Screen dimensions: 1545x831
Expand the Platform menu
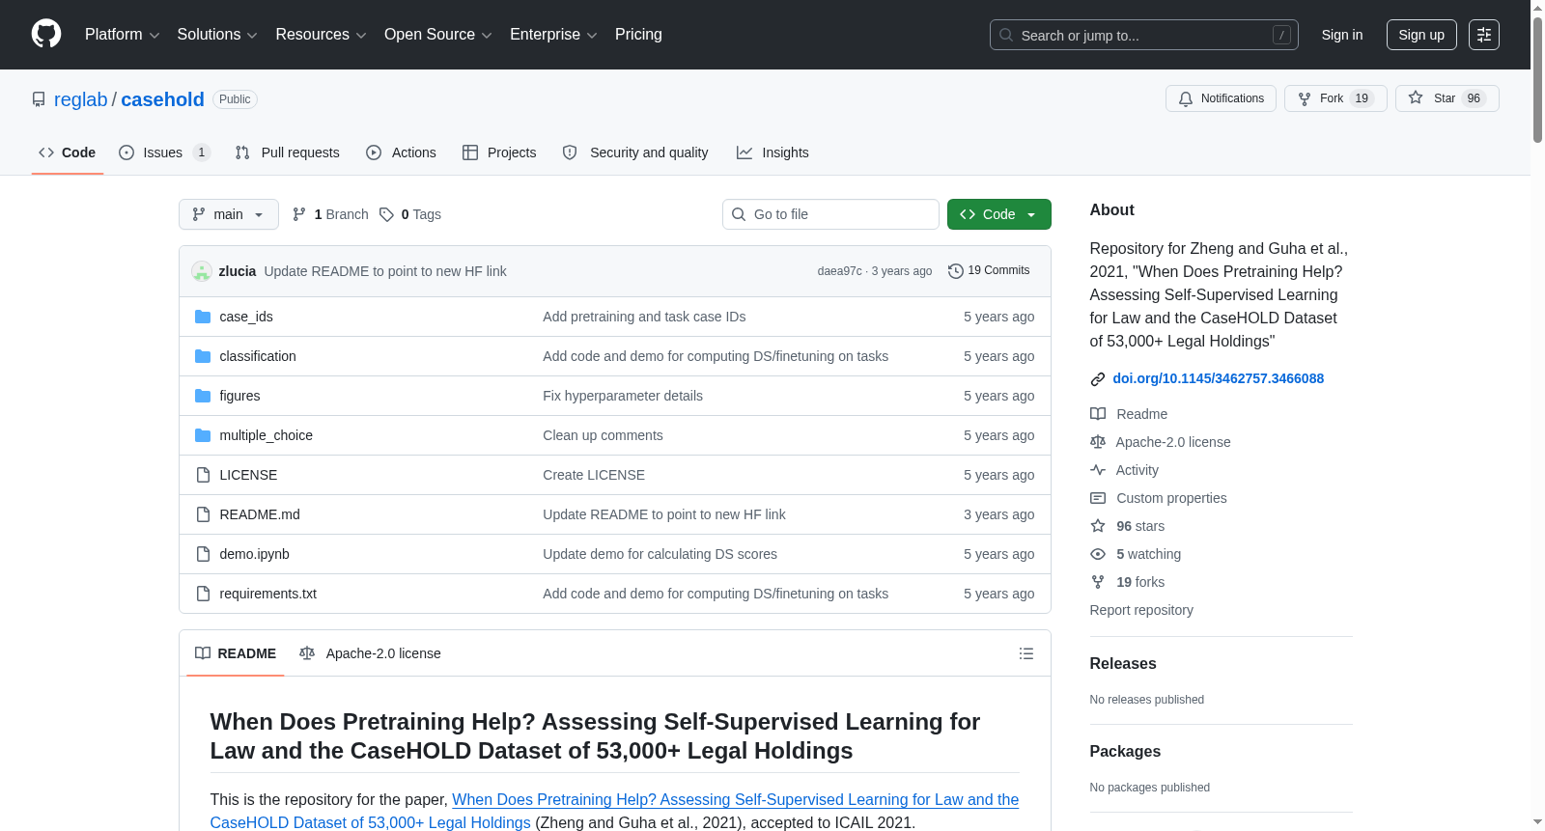click(x=123, y=35)
